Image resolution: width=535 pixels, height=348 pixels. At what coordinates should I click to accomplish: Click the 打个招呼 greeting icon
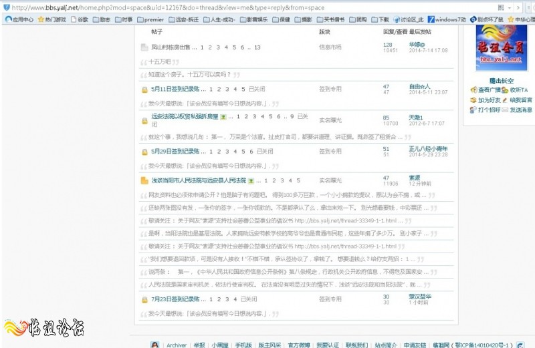pos(473,110)
